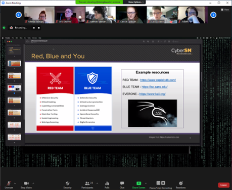Image resolution: width=232 pixels, height=190 pixels.
Task: Open the Participants panel
Action: point(87,185)
